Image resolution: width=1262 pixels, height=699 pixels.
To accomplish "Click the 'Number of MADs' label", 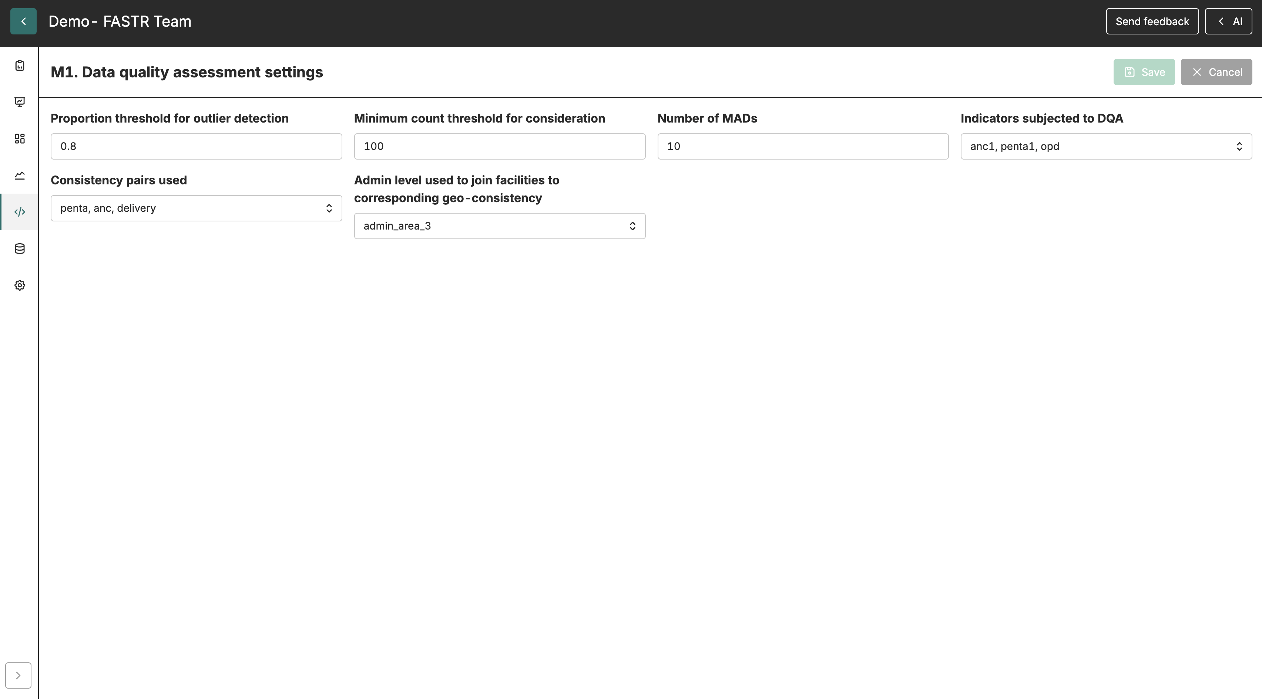I will pyautogui.click(x=707, y=118).
